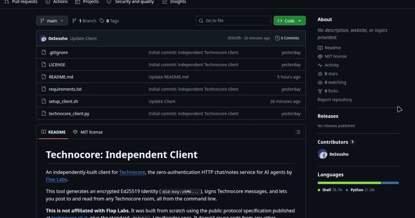Click the file icon next to LICENSE
This screenshot has height=218, width=415.
click(44, 65)
